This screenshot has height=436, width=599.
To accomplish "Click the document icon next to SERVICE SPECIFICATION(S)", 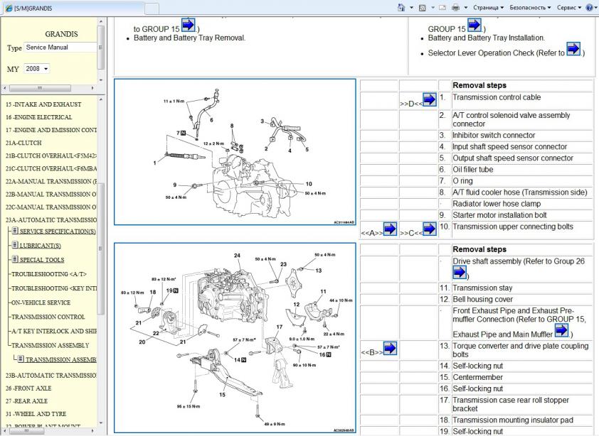I will 15,230.
